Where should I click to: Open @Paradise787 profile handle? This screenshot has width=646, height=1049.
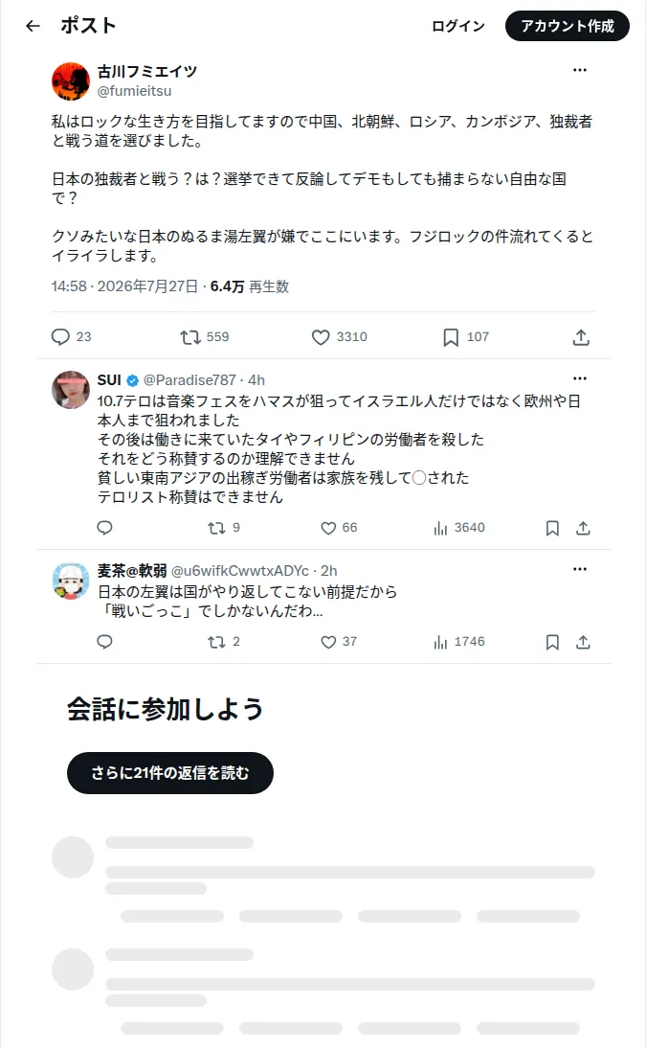click(x=189, y=380)
